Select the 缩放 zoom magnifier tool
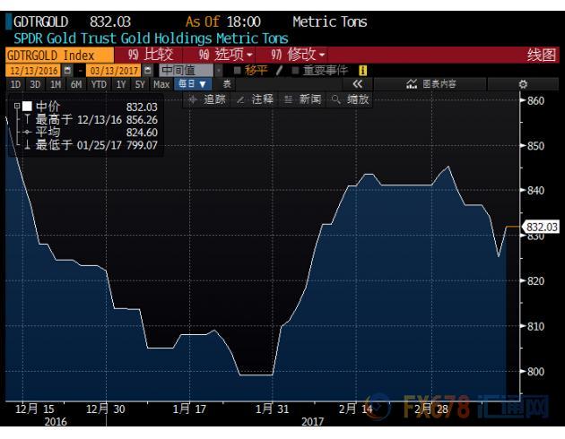 (x=351, y=99)
